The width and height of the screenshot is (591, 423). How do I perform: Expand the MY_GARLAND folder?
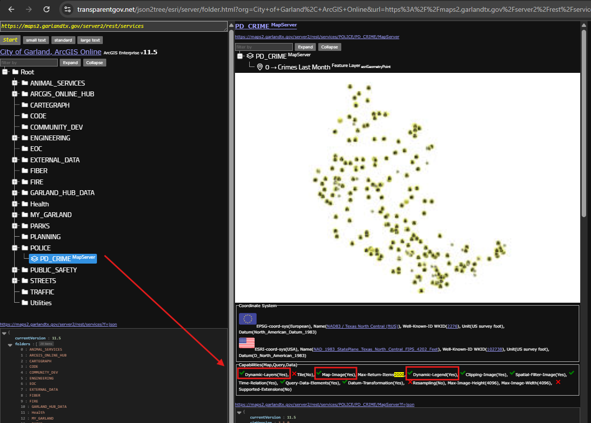coord(15,215)
